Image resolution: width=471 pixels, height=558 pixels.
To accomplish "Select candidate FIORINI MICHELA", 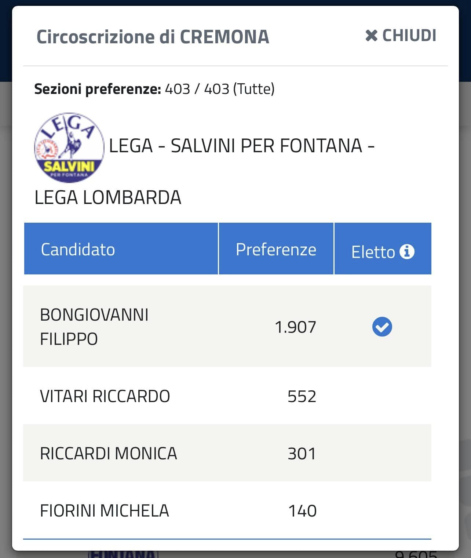I will [105, 511].
